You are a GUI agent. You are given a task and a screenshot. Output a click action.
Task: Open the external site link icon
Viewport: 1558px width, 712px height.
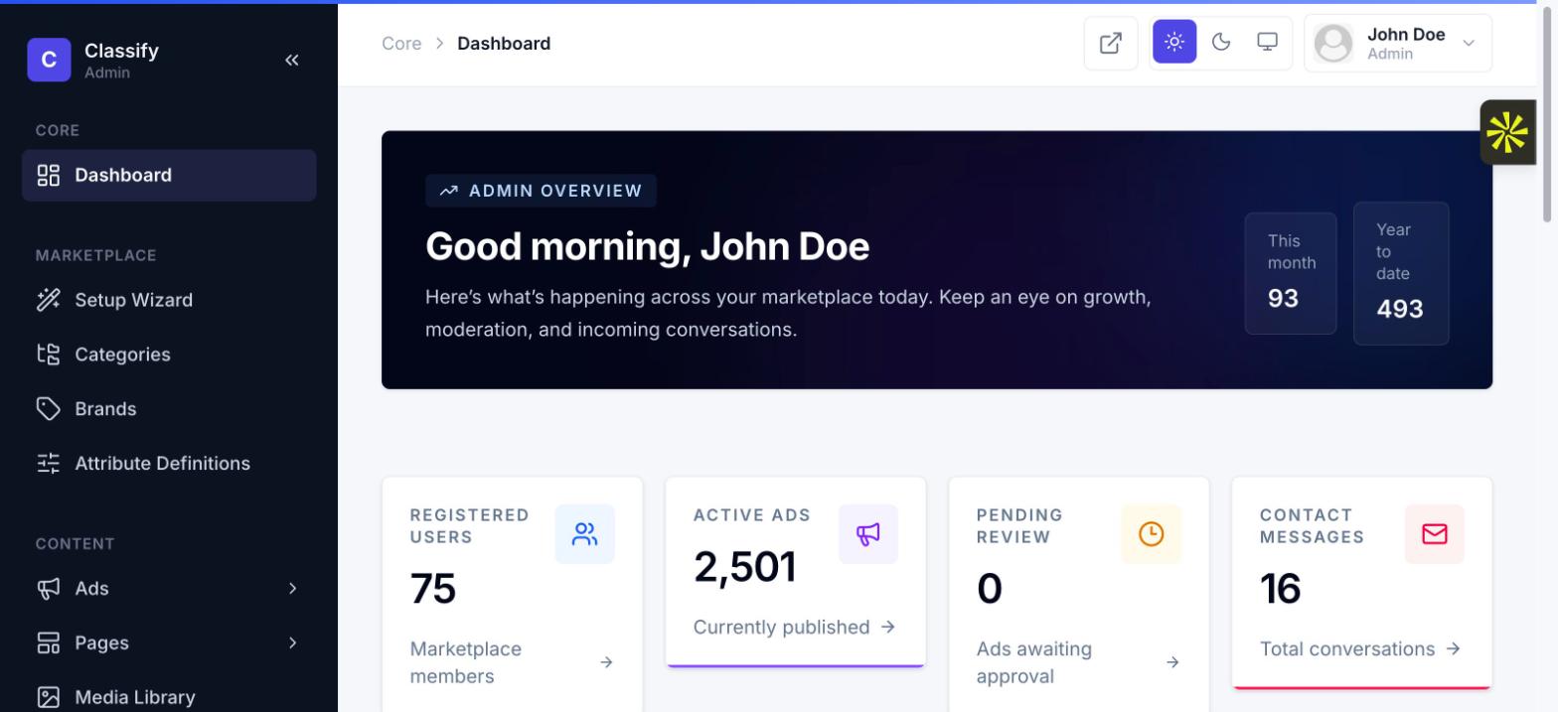(1111, 43)
